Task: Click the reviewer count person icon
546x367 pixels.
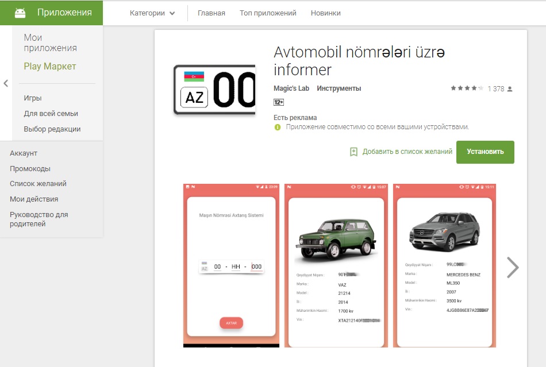Action: (x=510, y=89)
